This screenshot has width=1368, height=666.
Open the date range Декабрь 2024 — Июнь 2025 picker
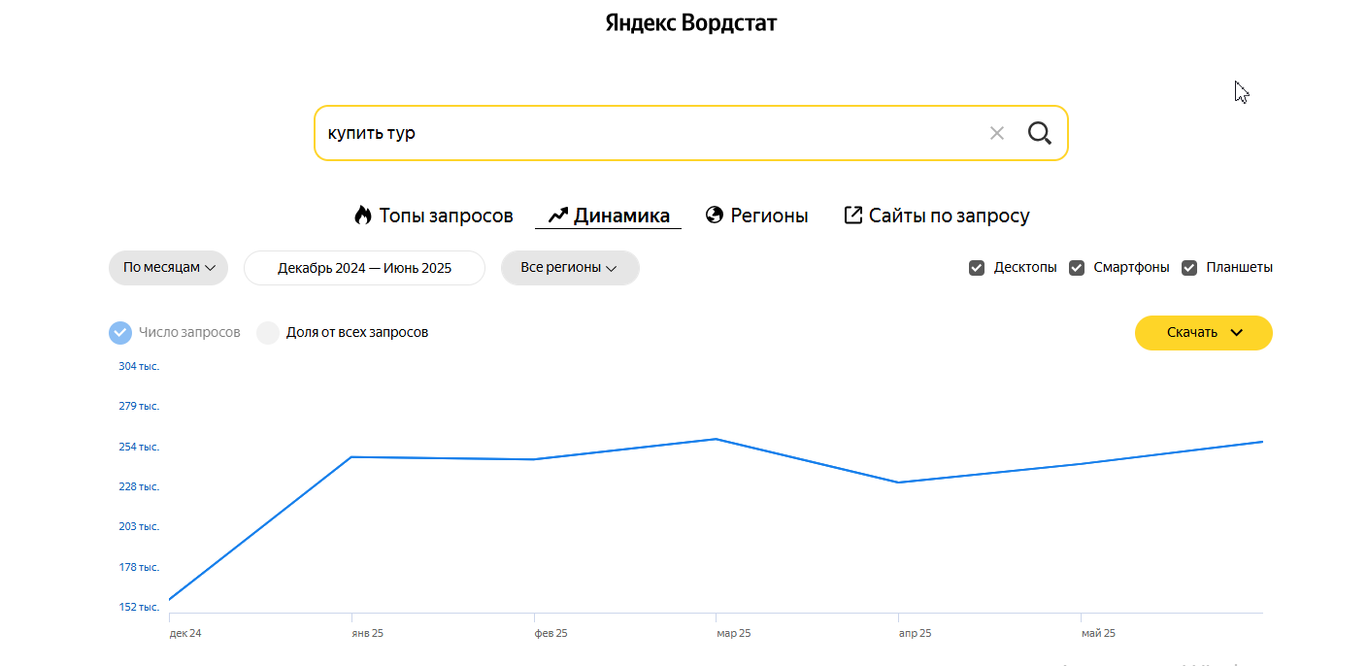pos(364,268)
